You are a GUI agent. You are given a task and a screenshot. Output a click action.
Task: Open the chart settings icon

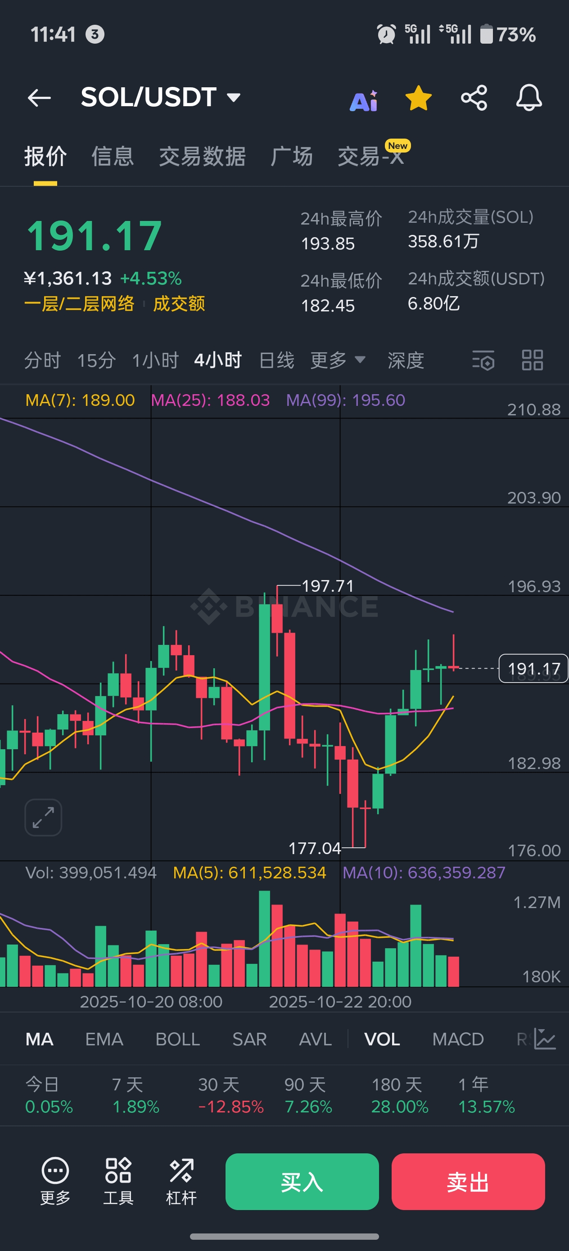pyautogui.click(x=483, y=360)
